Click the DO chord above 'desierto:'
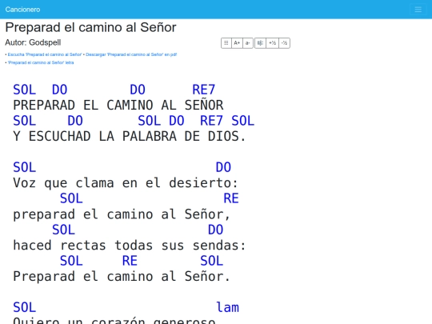Viewport: 432px width, 324px height. point(223,167)
